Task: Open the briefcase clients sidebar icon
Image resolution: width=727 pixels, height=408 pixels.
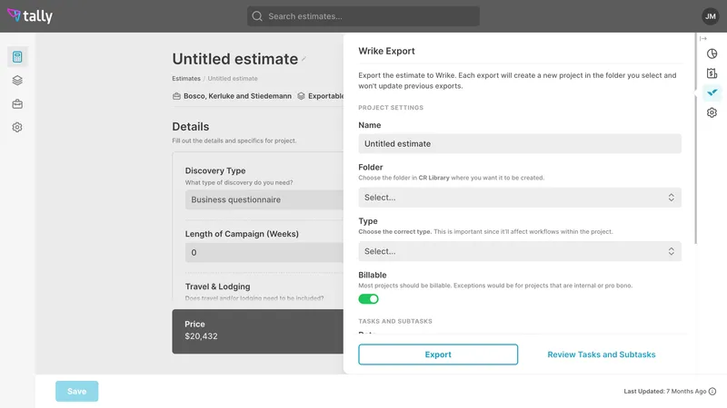Action: pyautogui.click(x=17, y=104)
